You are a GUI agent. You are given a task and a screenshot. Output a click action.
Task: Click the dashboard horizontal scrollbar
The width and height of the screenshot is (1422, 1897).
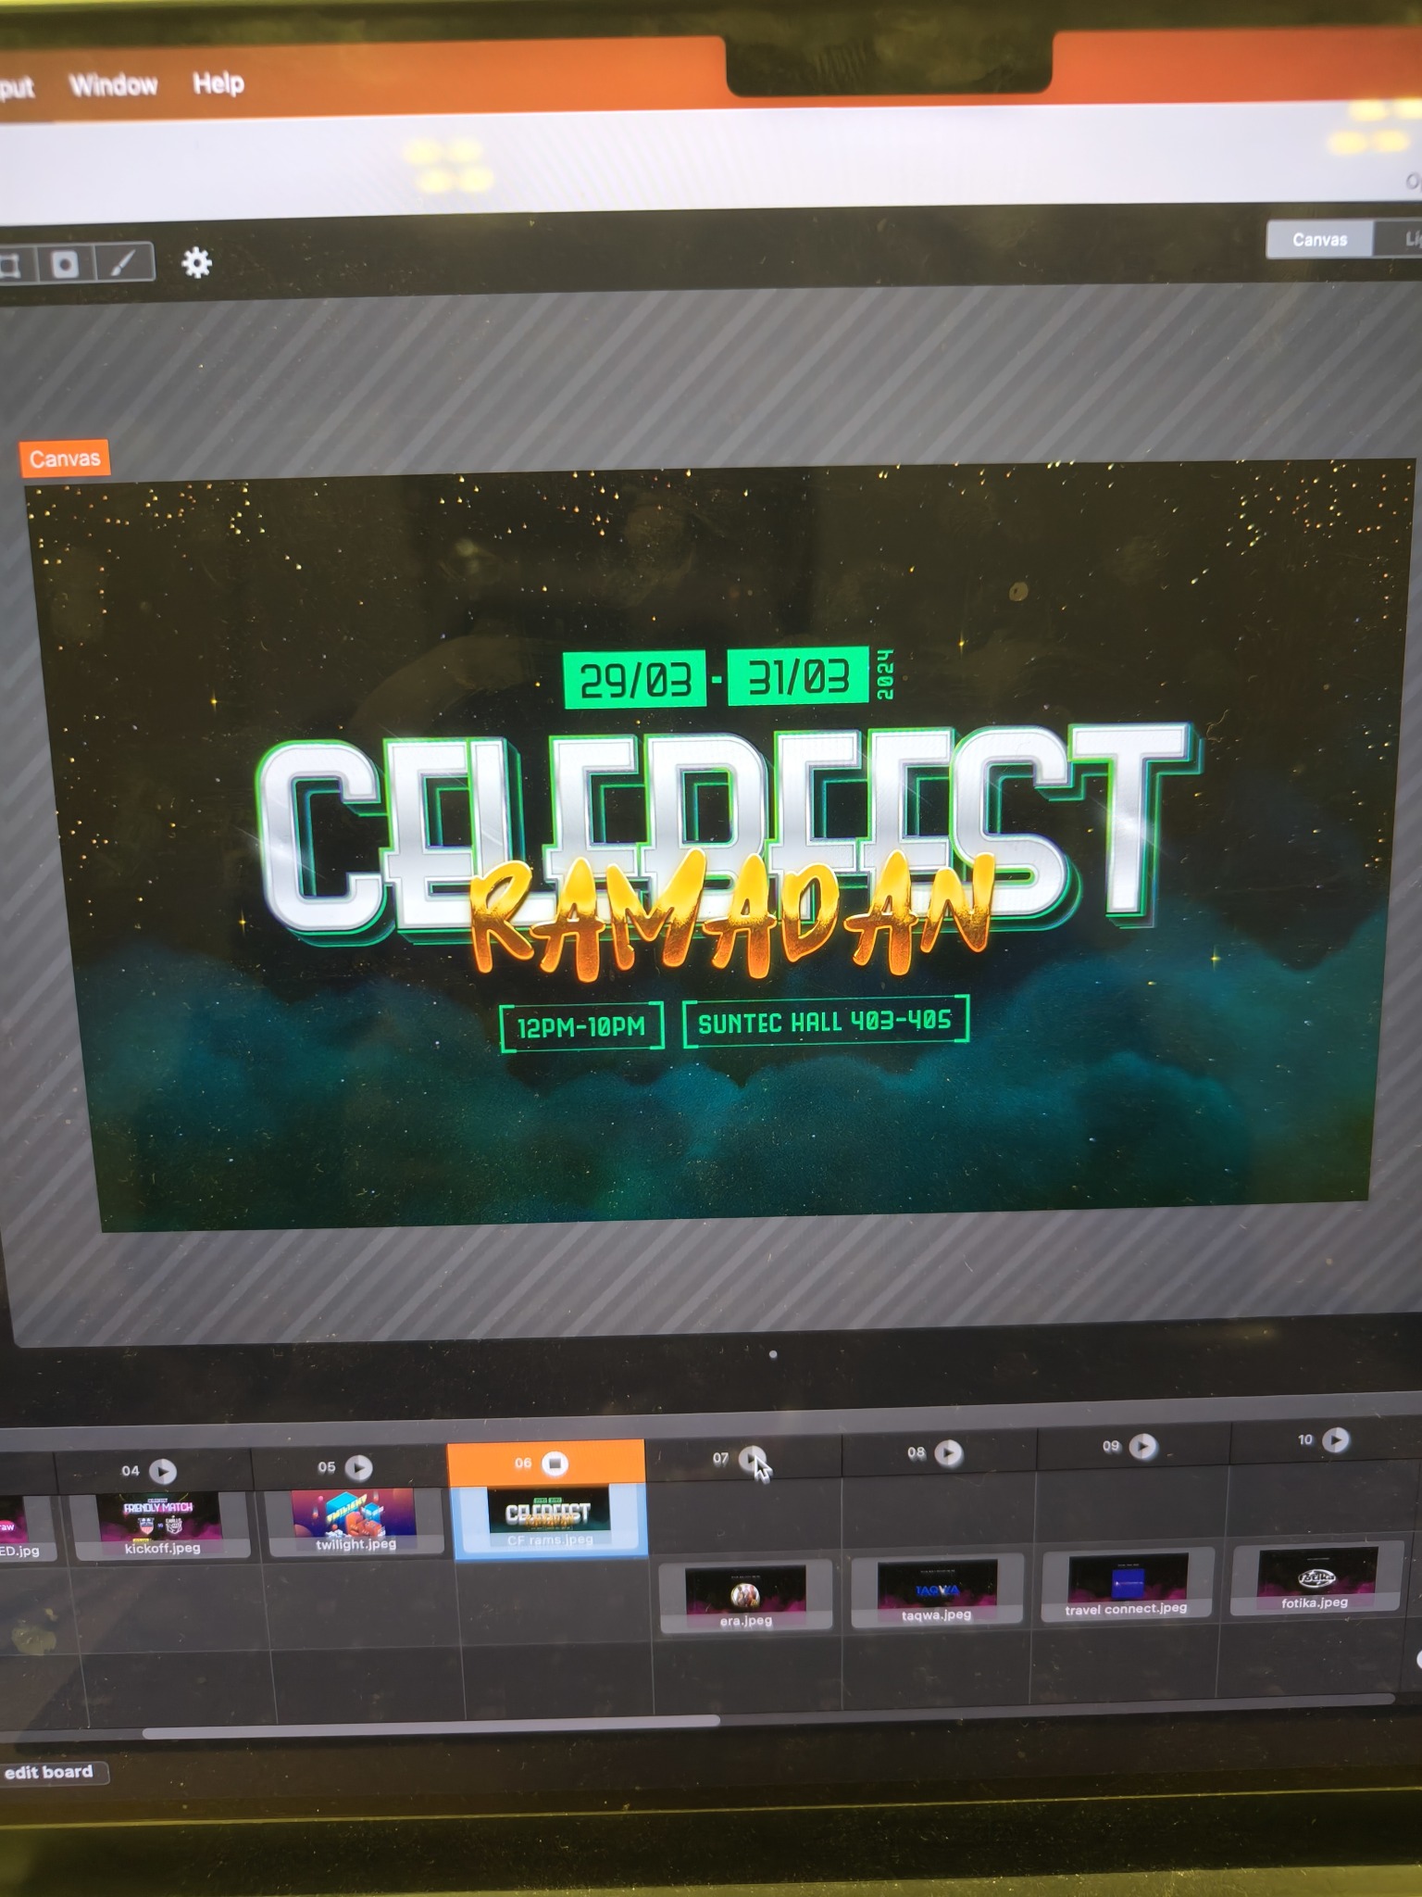coord(430,1722)
